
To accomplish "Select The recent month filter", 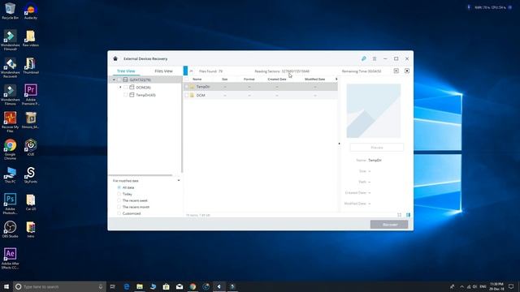I will (119, 207).
